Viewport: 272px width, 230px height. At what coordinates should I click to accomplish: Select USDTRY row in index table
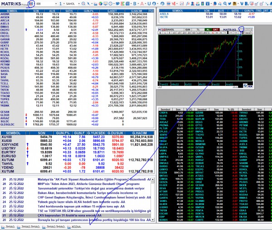click(77, 148)
